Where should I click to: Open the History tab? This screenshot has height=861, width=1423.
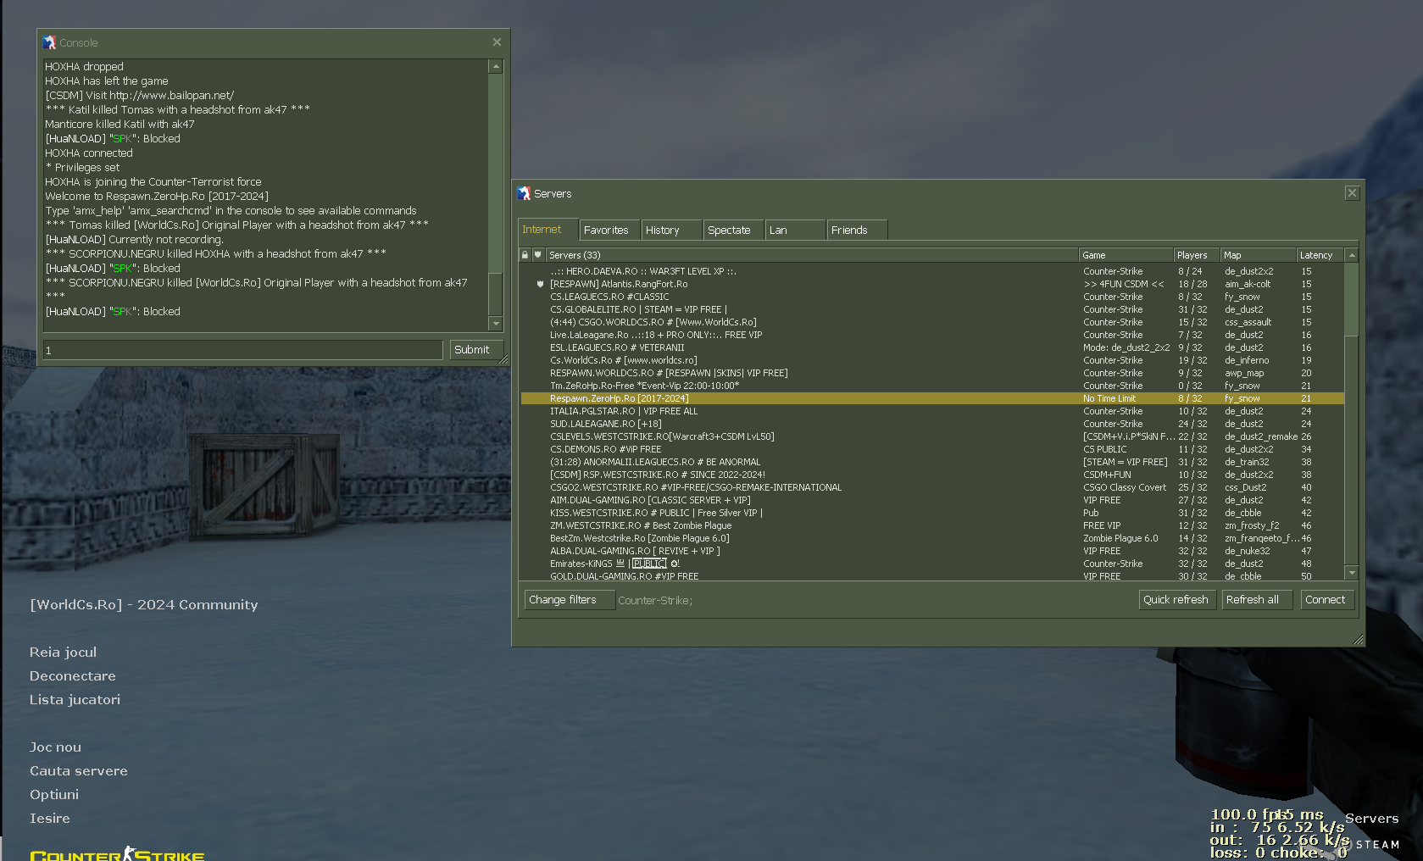(672, 230)
